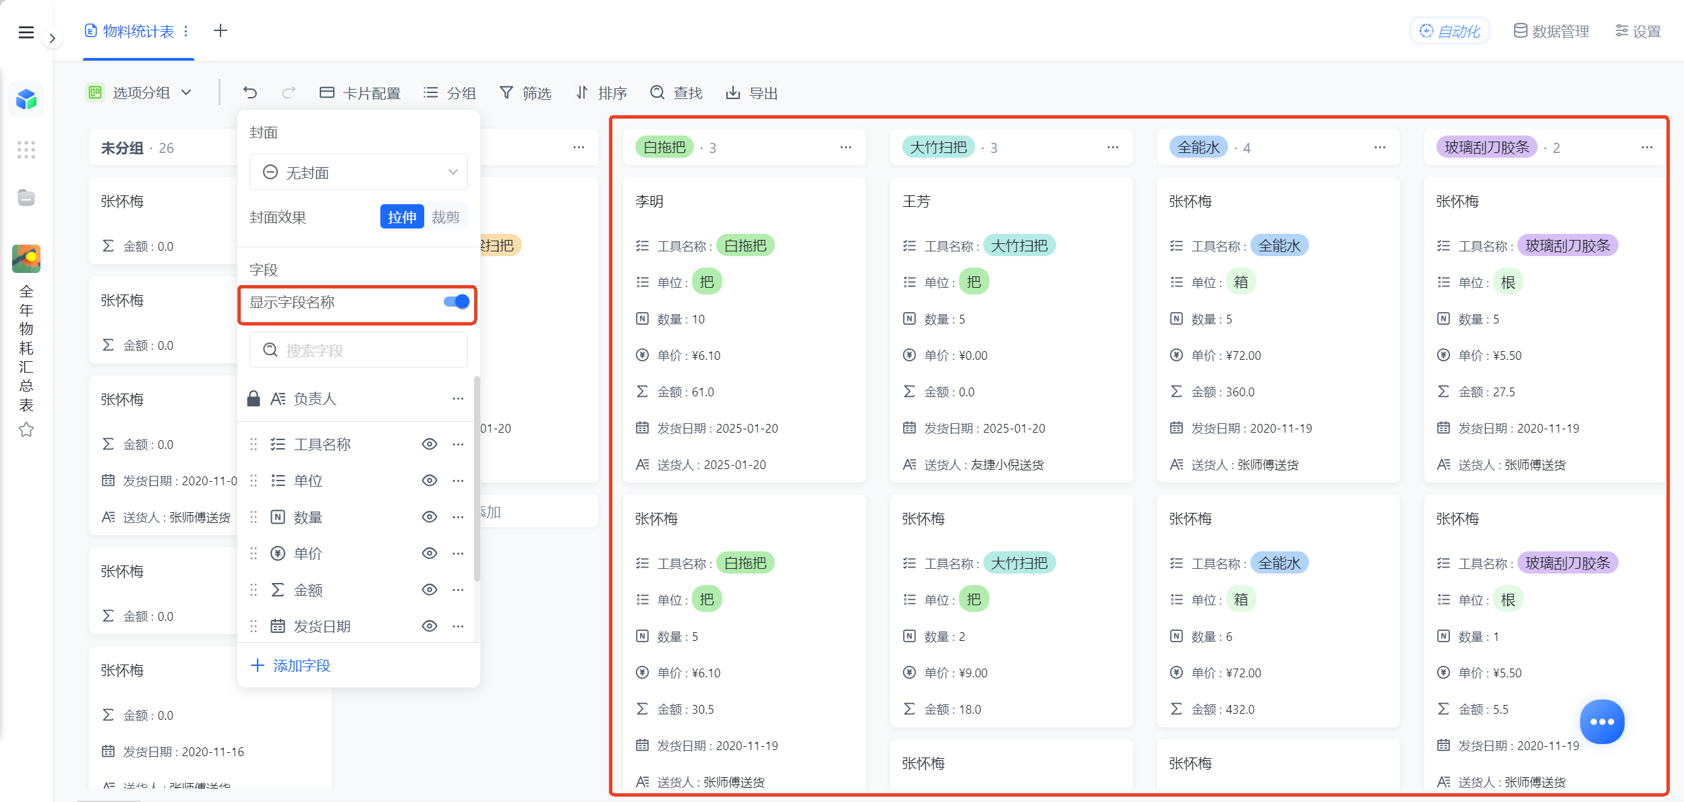The height and width of the screenshot is (802, 1684).
Task: Expand the 无封面 cover dropdown
Action: (x=359, y=173)
